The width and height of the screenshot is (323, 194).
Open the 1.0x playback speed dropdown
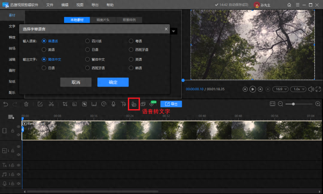coord(298,89)
